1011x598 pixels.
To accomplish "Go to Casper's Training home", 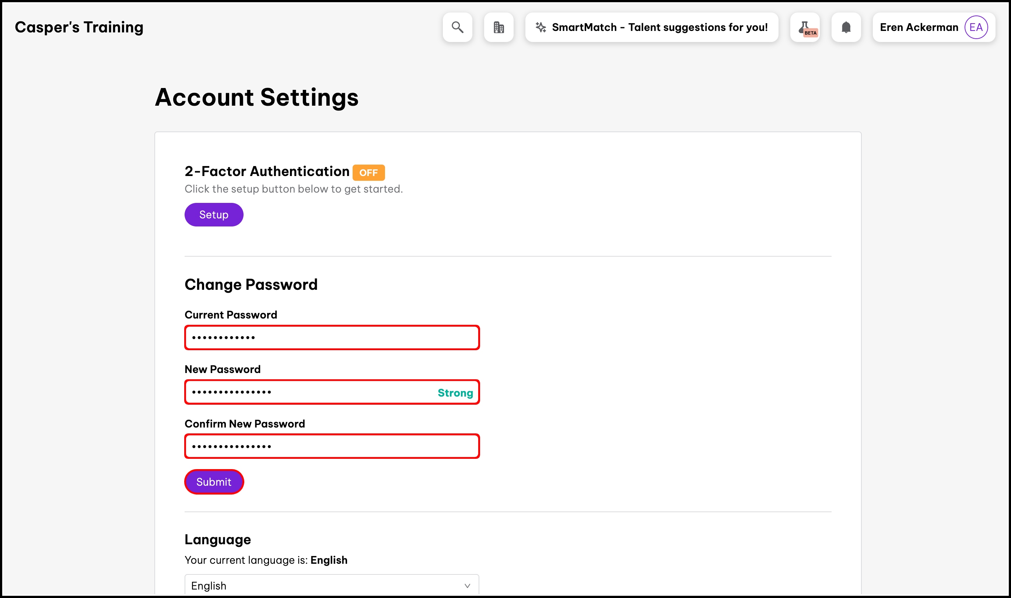I will tap(79, 27).
